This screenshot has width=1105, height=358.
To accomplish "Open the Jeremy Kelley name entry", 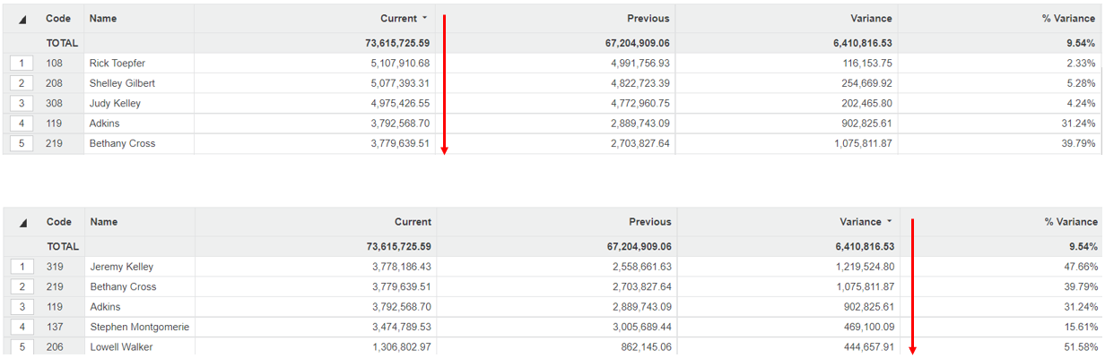I will coord(121,267).
